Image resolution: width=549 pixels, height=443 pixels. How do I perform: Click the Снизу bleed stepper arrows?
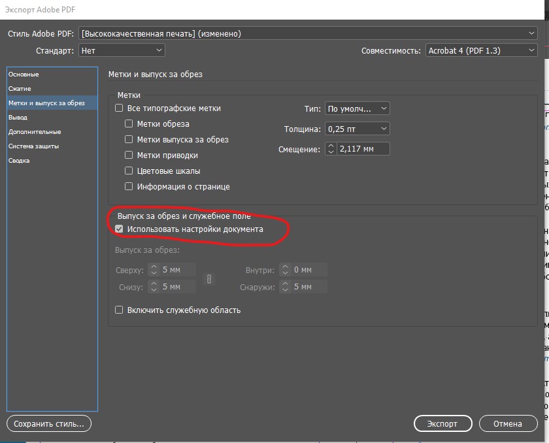coord(154,287)
